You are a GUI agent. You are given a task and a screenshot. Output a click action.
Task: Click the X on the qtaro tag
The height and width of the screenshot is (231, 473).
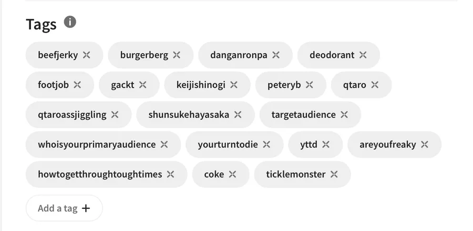(x=375, y=85)
